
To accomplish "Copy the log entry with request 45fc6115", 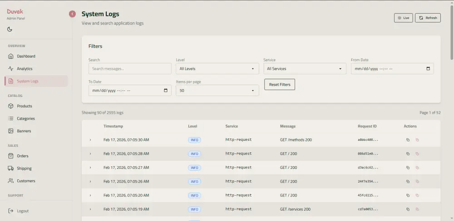I will (x=408, y=195).
